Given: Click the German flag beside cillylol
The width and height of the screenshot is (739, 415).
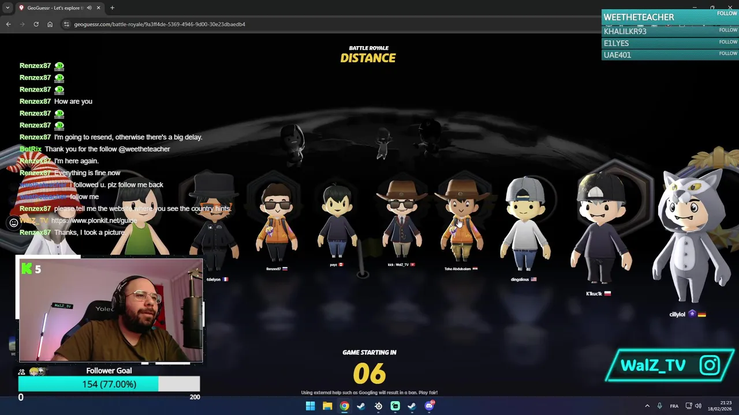Looking at the screenshot, I should click(x=701, y=315).
